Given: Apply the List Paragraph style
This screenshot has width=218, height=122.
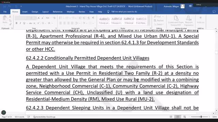Looking at the screenshot, I should click(x=141, y=20).
